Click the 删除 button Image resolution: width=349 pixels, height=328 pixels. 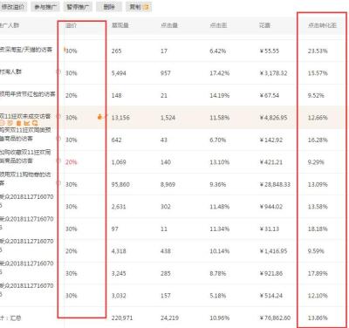(109, 7)
